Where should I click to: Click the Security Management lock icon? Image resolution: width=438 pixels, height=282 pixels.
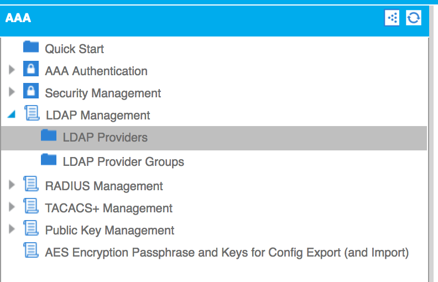click(31, 91)
